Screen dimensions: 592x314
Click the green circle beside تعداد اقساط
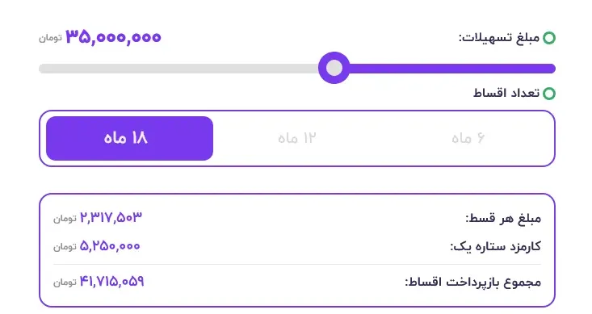[x=549, y=93]
